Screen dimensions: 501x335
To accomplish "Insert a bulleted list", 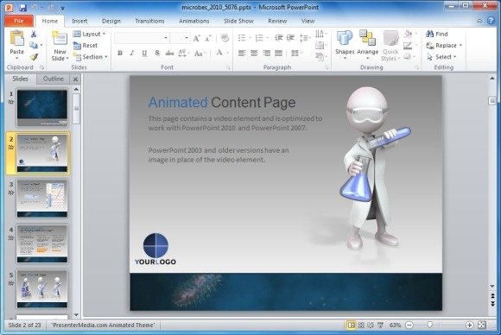I will click(x=242, y=38).
